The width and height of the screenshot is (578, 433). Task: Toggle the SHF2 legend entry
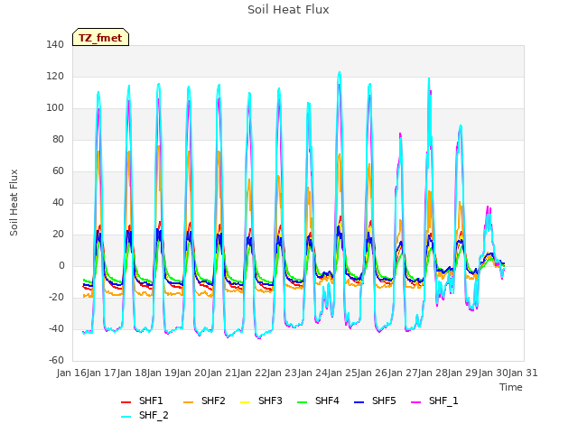[204, 401]
